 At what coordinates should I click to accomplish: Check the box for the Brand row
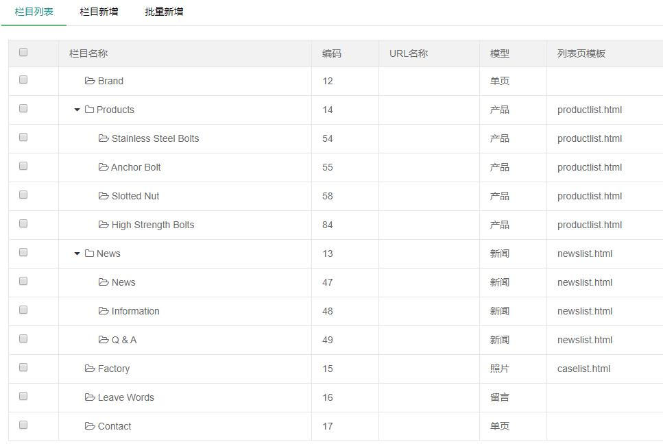click(x=23, y=79)
